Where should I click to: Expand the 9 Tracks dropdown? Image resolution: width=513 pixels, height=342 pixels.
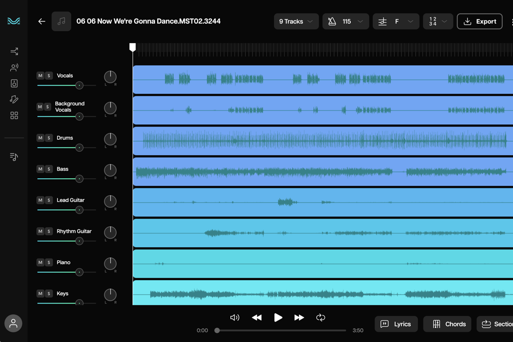(296, 22)
